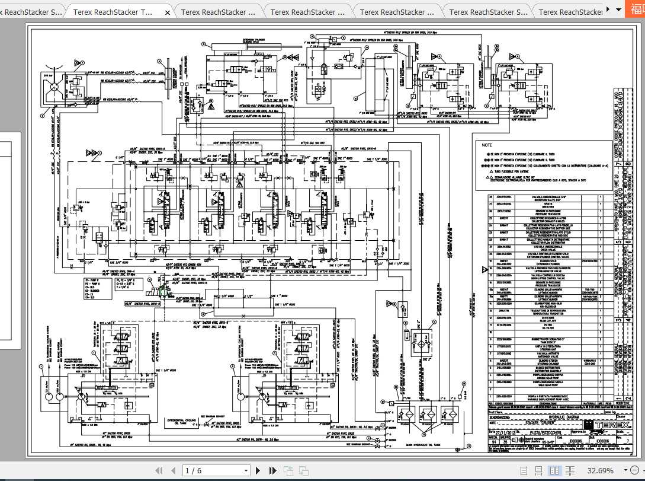645x481 pixels.
Task: Click the previous page arrow icon
Action: [173, 470]
